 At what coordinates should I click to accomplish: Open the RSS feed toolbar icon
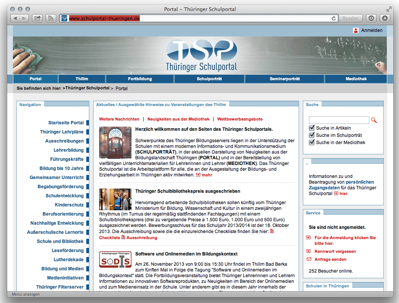[x=51, y=18]
